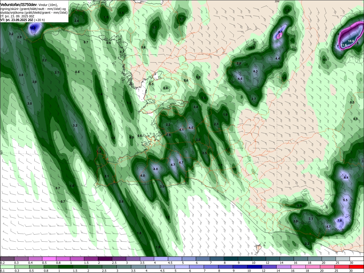Click the 6.4 precipitation value on the map
The height and width of the screenshot is (273, 364).
(346, 178)
